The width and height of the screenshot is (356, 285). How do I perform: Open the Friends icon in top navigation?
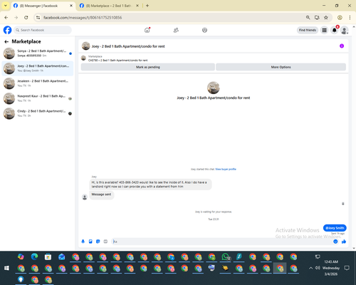[x=176, y=30]
